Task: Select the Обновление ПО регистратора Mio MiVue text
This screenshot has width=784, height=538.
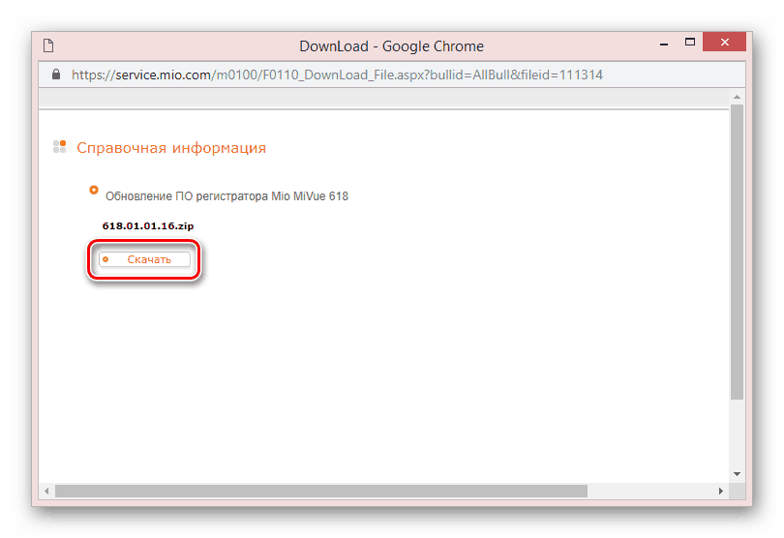Action: 226,196
